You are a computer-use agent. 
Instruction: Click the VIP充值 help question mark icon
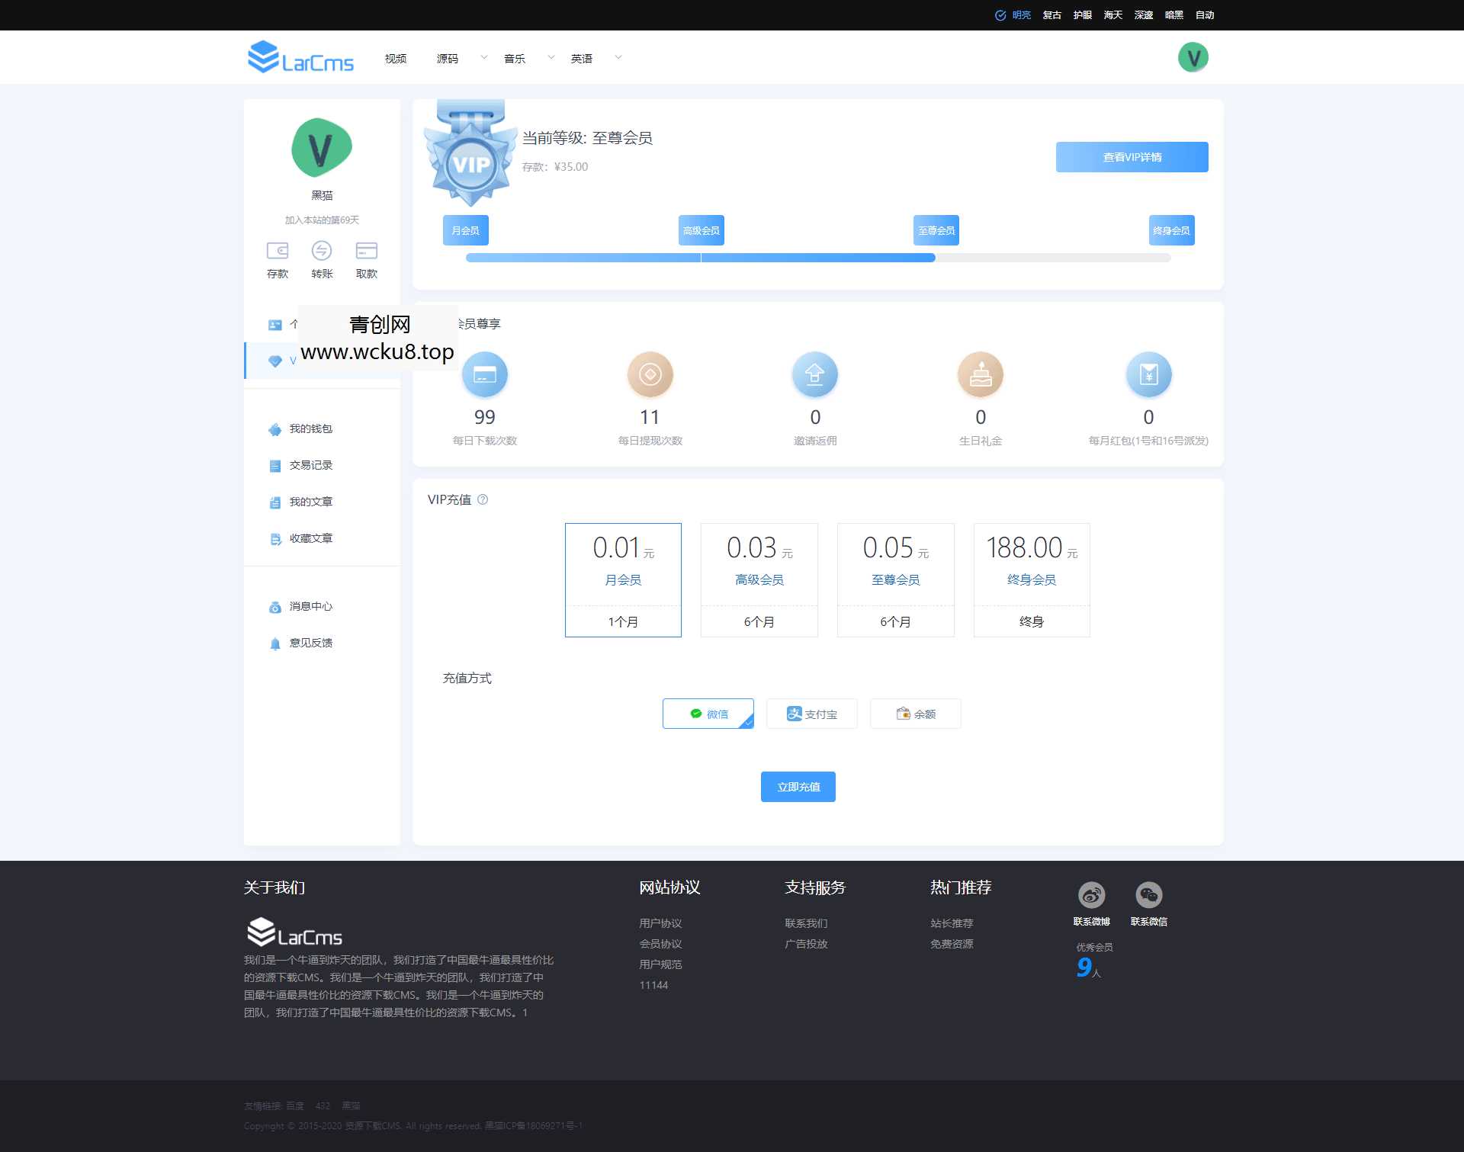pyautogui.click(x=483, y=500)
